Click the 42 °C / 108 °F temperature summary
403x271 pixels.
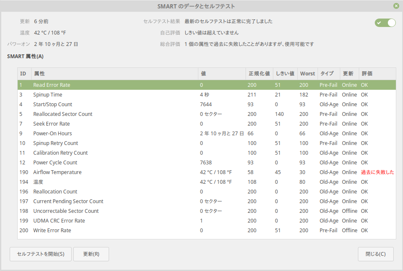coord(50,32)
